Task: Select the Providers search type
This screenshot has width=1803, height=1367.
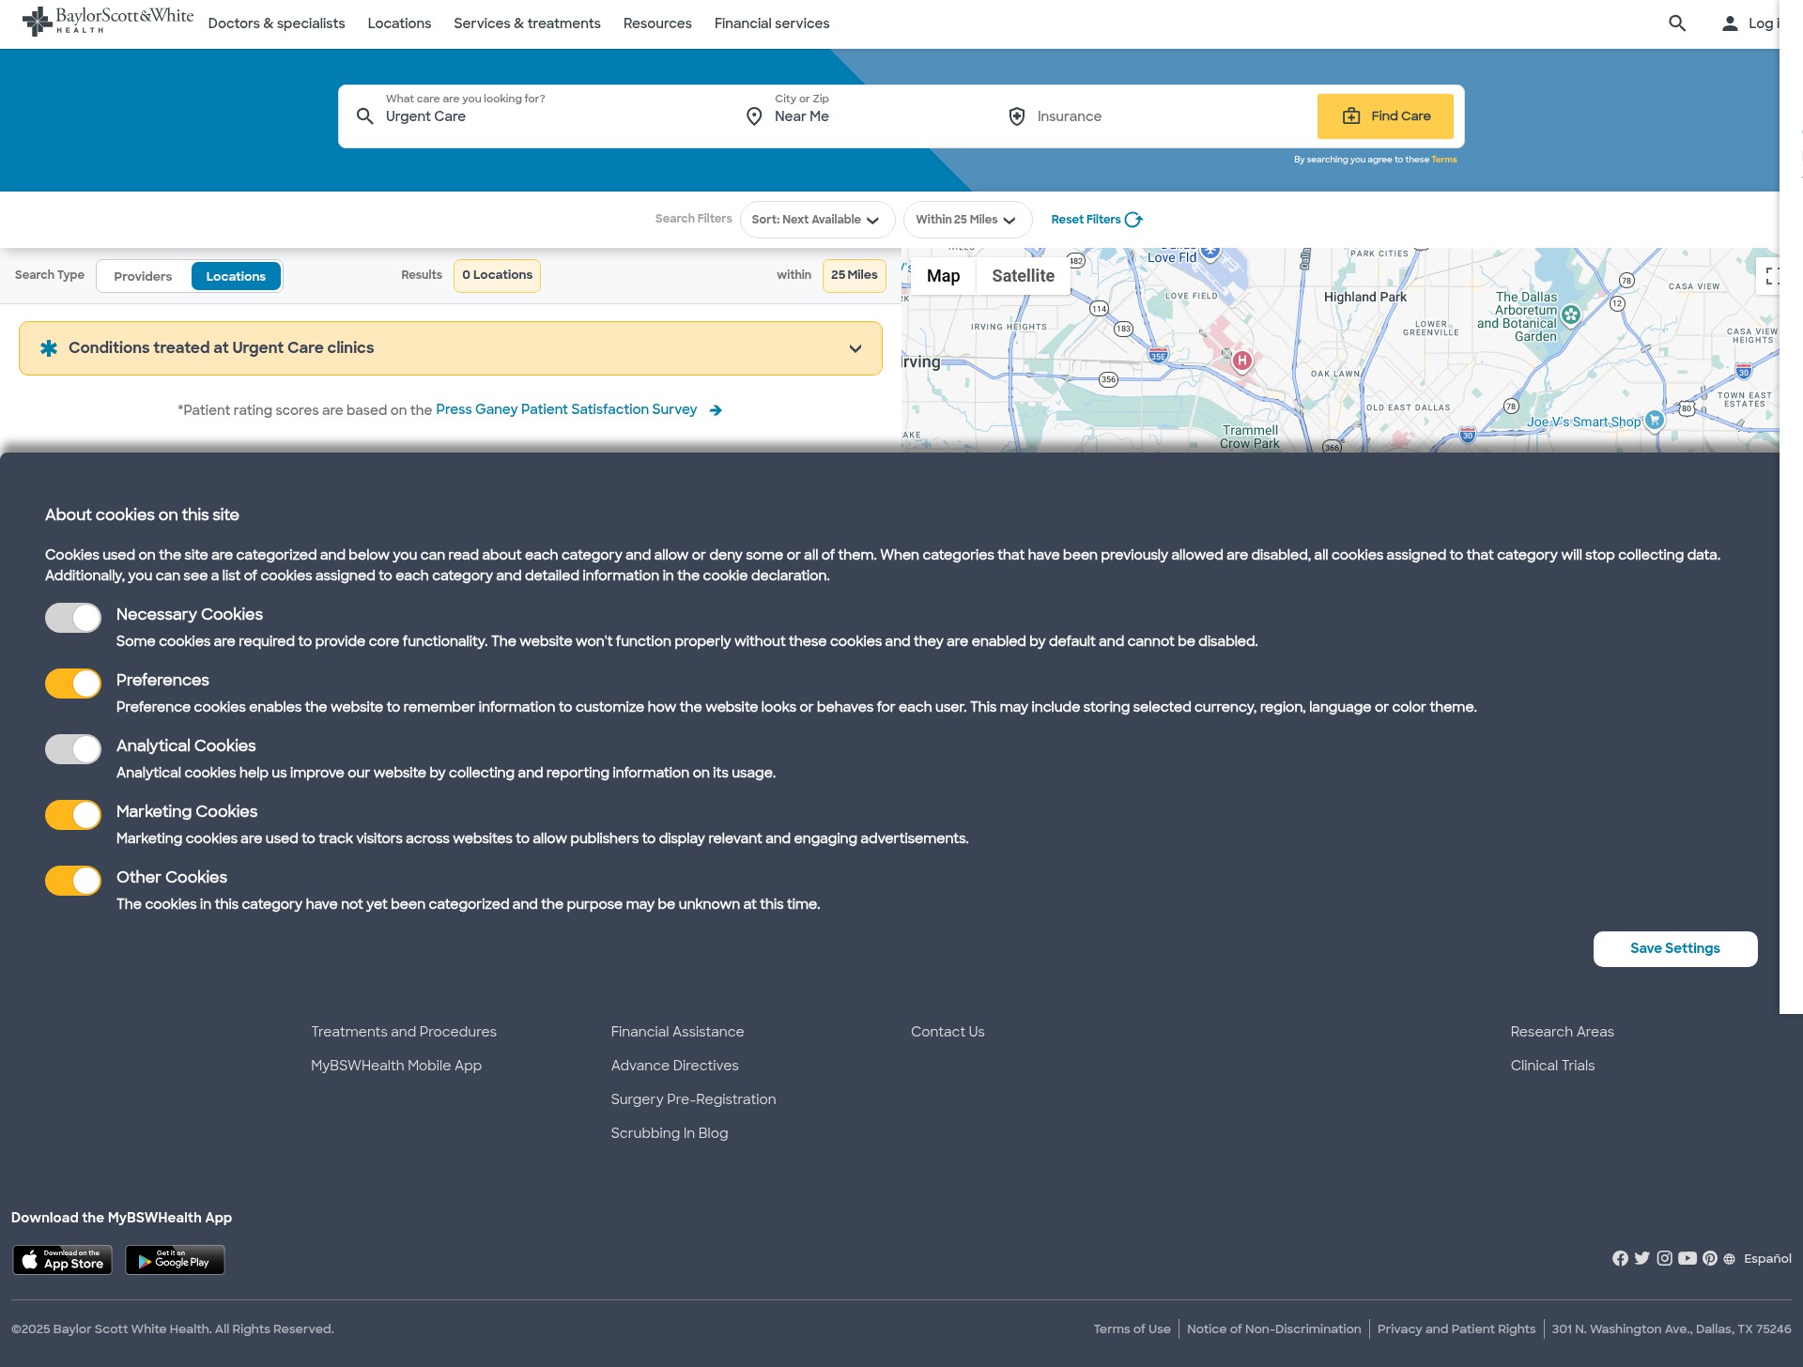Action: [x=143, y=276]
